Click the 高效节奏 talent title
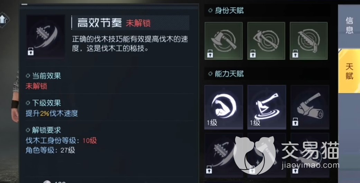 (99, 23)
